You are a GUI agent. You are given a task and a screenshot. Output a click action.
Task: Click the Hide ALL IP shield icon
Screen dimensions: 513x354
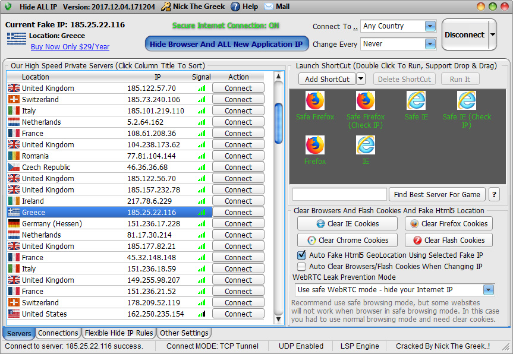(x=8, y=6)
